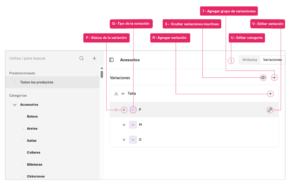Image resolution: width=292 pixels, height=186 pixels.
Task: Select the Variaciones tab
Action: (272, 60)
